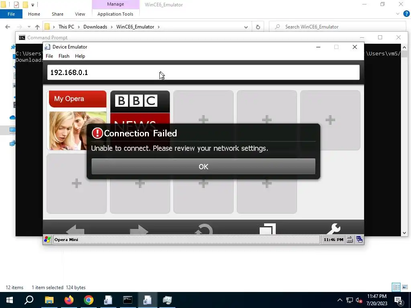Click the Explorer refresh button
The image size is (411, 308).
[x=258, y=27]
